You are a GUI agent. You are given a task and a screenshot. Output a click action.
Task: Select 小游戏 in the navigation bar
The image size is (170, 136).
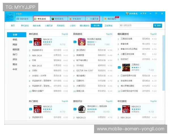pos(73,25)
